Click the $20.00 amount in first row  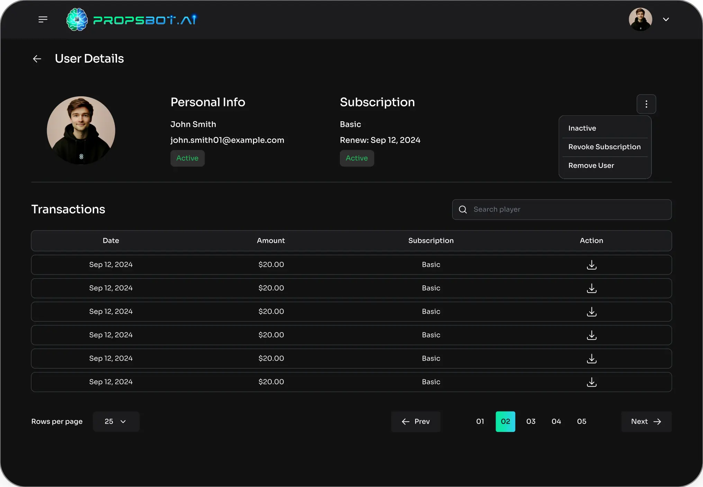click(271, 265)
